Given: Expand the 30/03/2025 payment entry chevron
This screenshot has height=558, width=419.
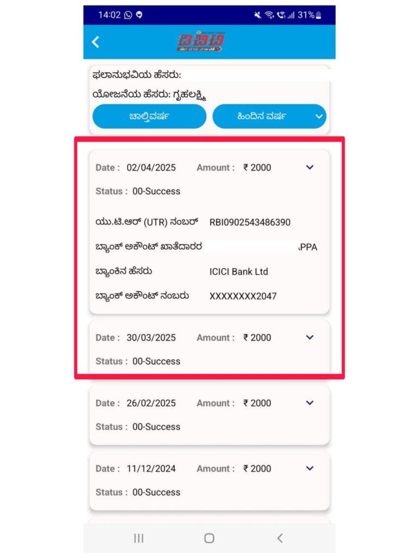Looking at the screenshot, I should (310, 337).
